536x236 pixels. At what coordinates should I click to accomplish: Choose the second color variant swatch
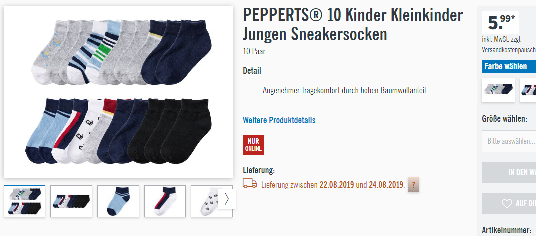(528, 90)
